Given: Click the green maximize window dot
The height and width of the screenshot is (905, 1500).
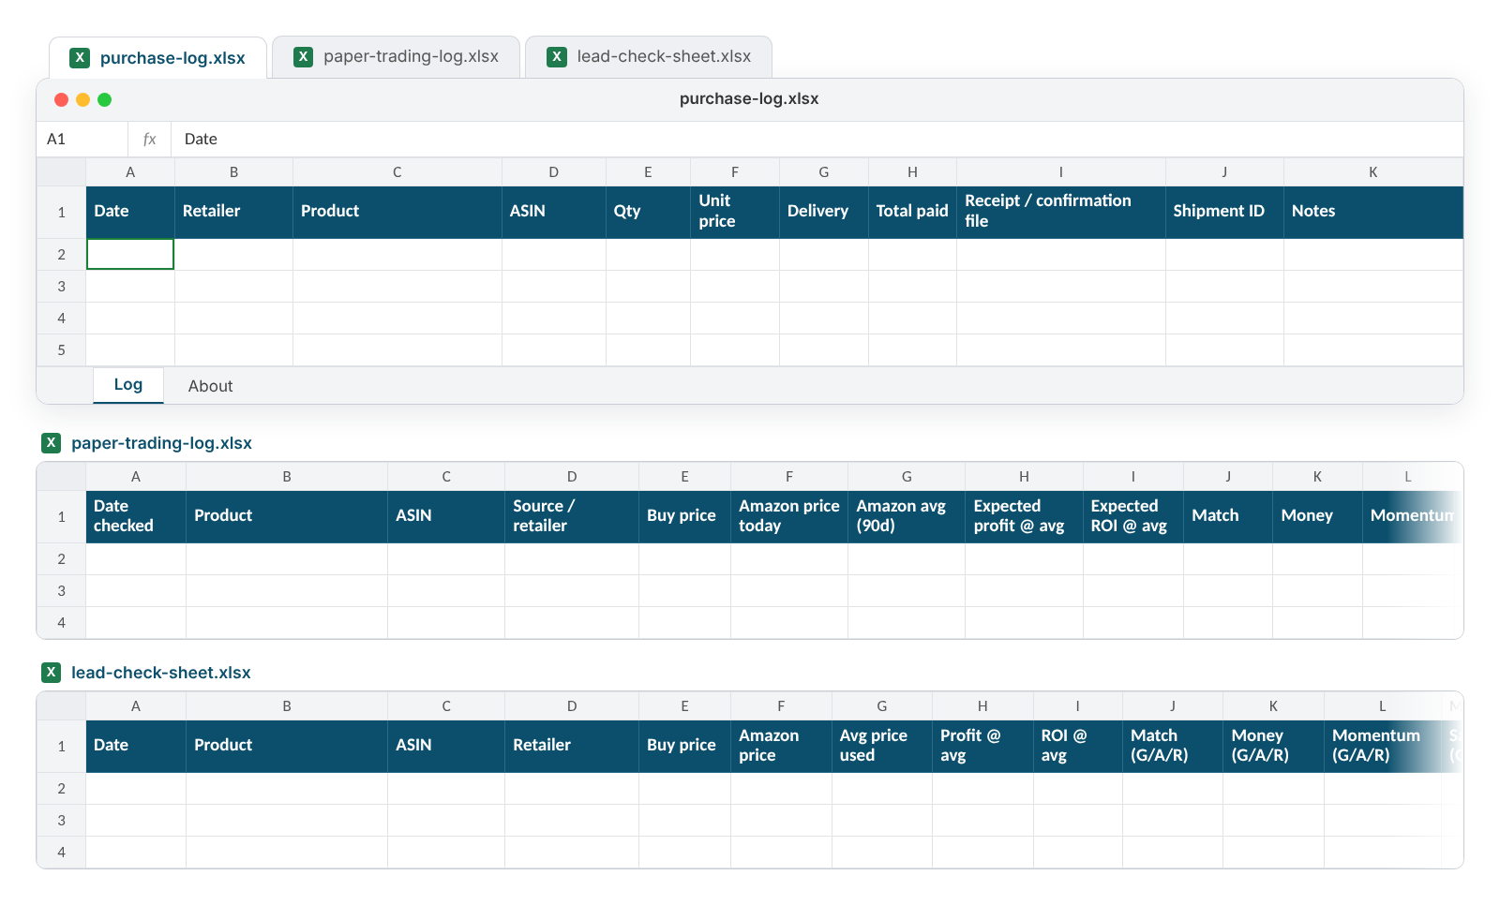Looking at the screenshot, I should pyautogui.click(x=104, y=99).
